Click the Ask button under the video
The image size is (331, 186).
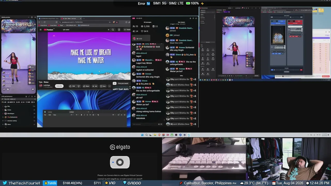click(x=95, y=86)
